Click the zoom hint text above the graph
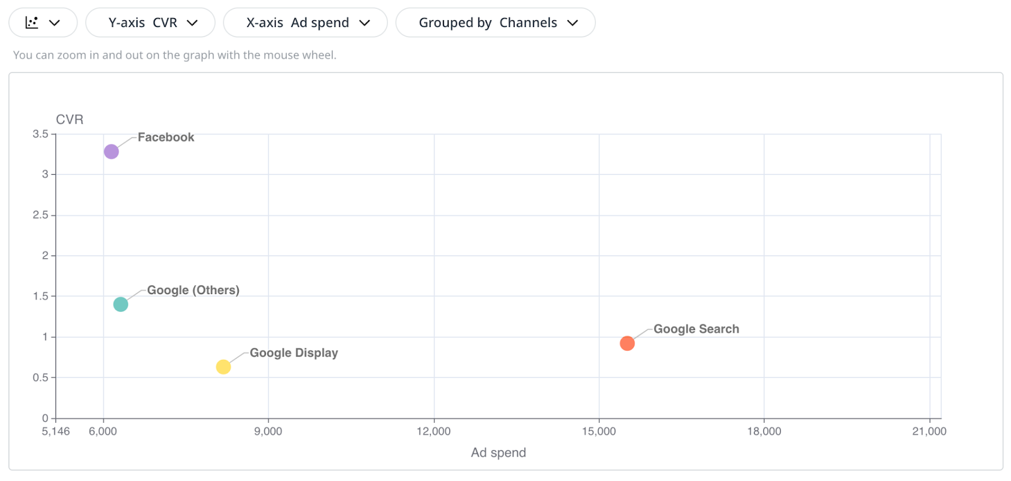This screenshot has width=1011, height=481. click(x=174, y=55)
